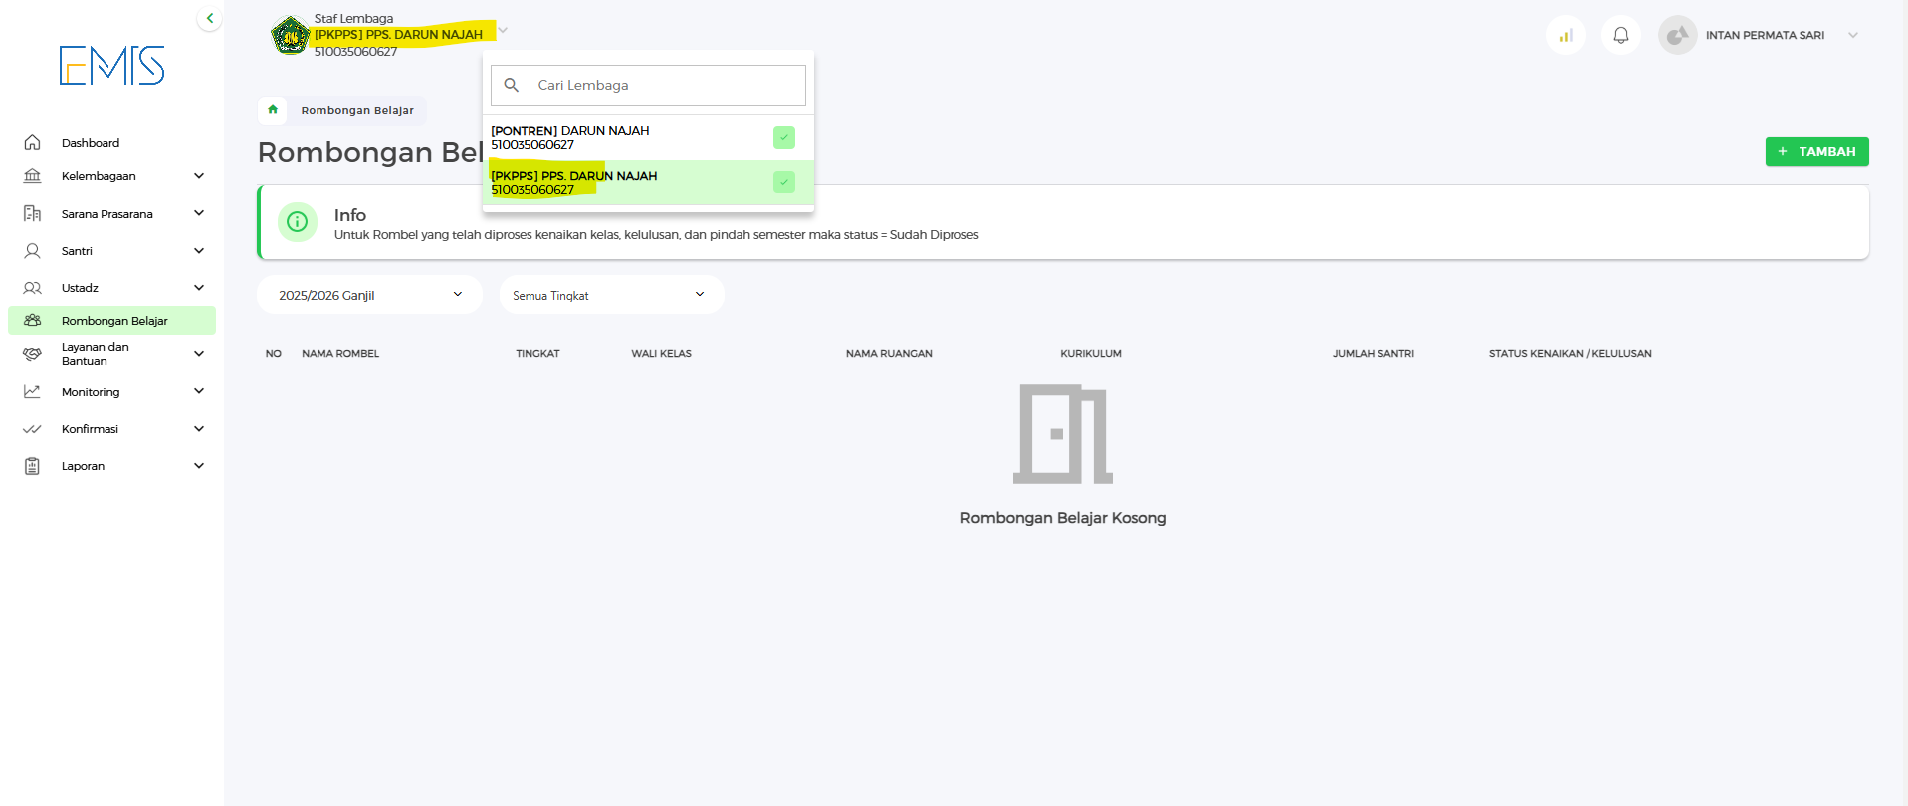Open the statistics bar chart icon

click(x=1566, y=36)
